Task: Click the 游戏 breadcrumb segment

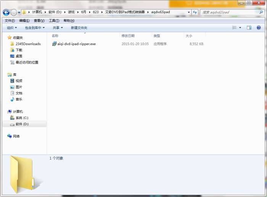Action: coord(71,12)
